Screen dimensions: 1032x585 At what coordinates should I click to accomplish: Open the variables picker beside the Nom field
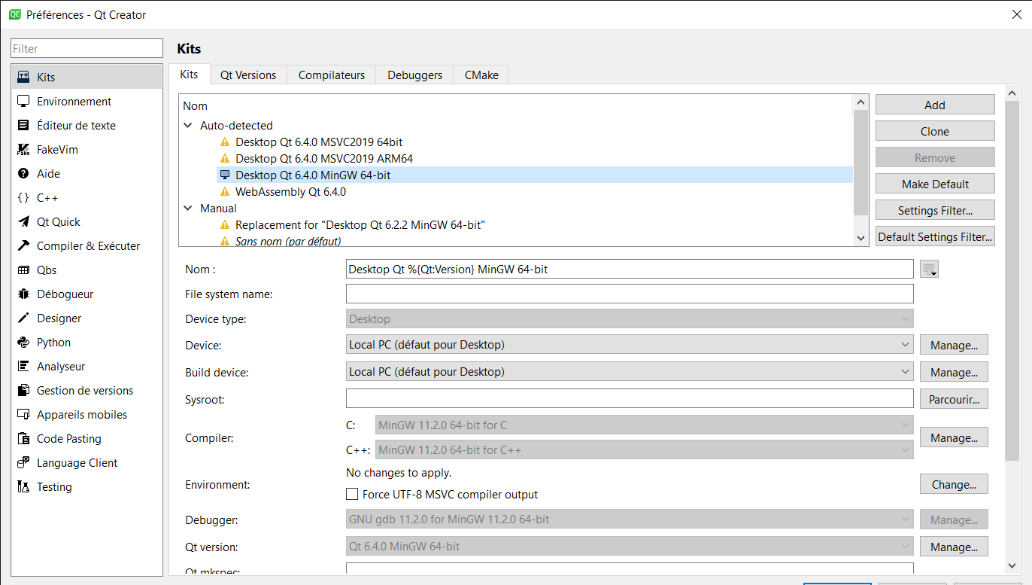click(x=929, y=268)
